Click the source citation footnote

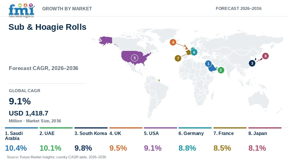coord(57,157)
